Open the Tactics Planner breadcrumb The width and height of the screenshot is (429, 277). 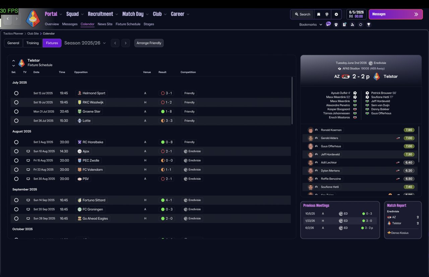coord(13,33)
